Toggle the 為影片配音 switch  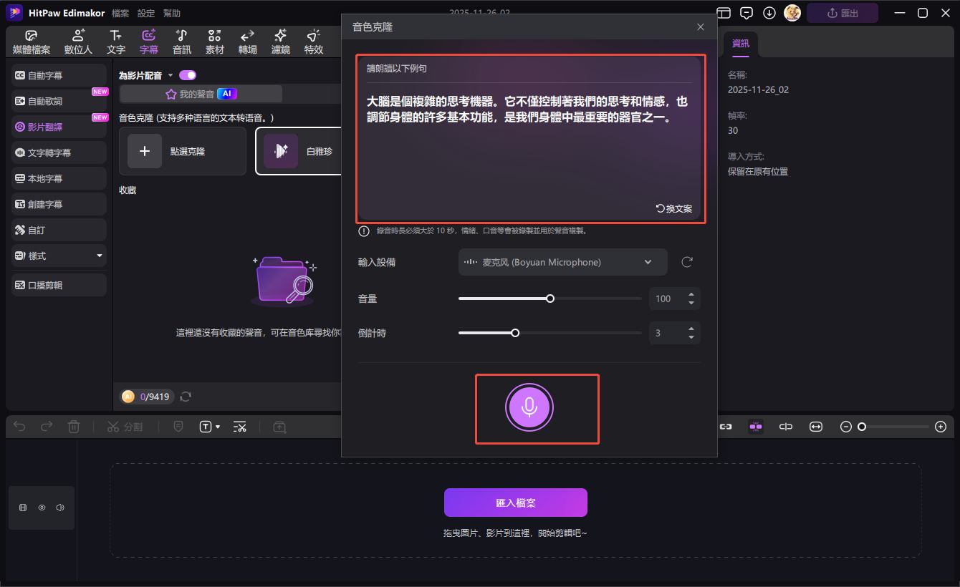coord(188,75)
